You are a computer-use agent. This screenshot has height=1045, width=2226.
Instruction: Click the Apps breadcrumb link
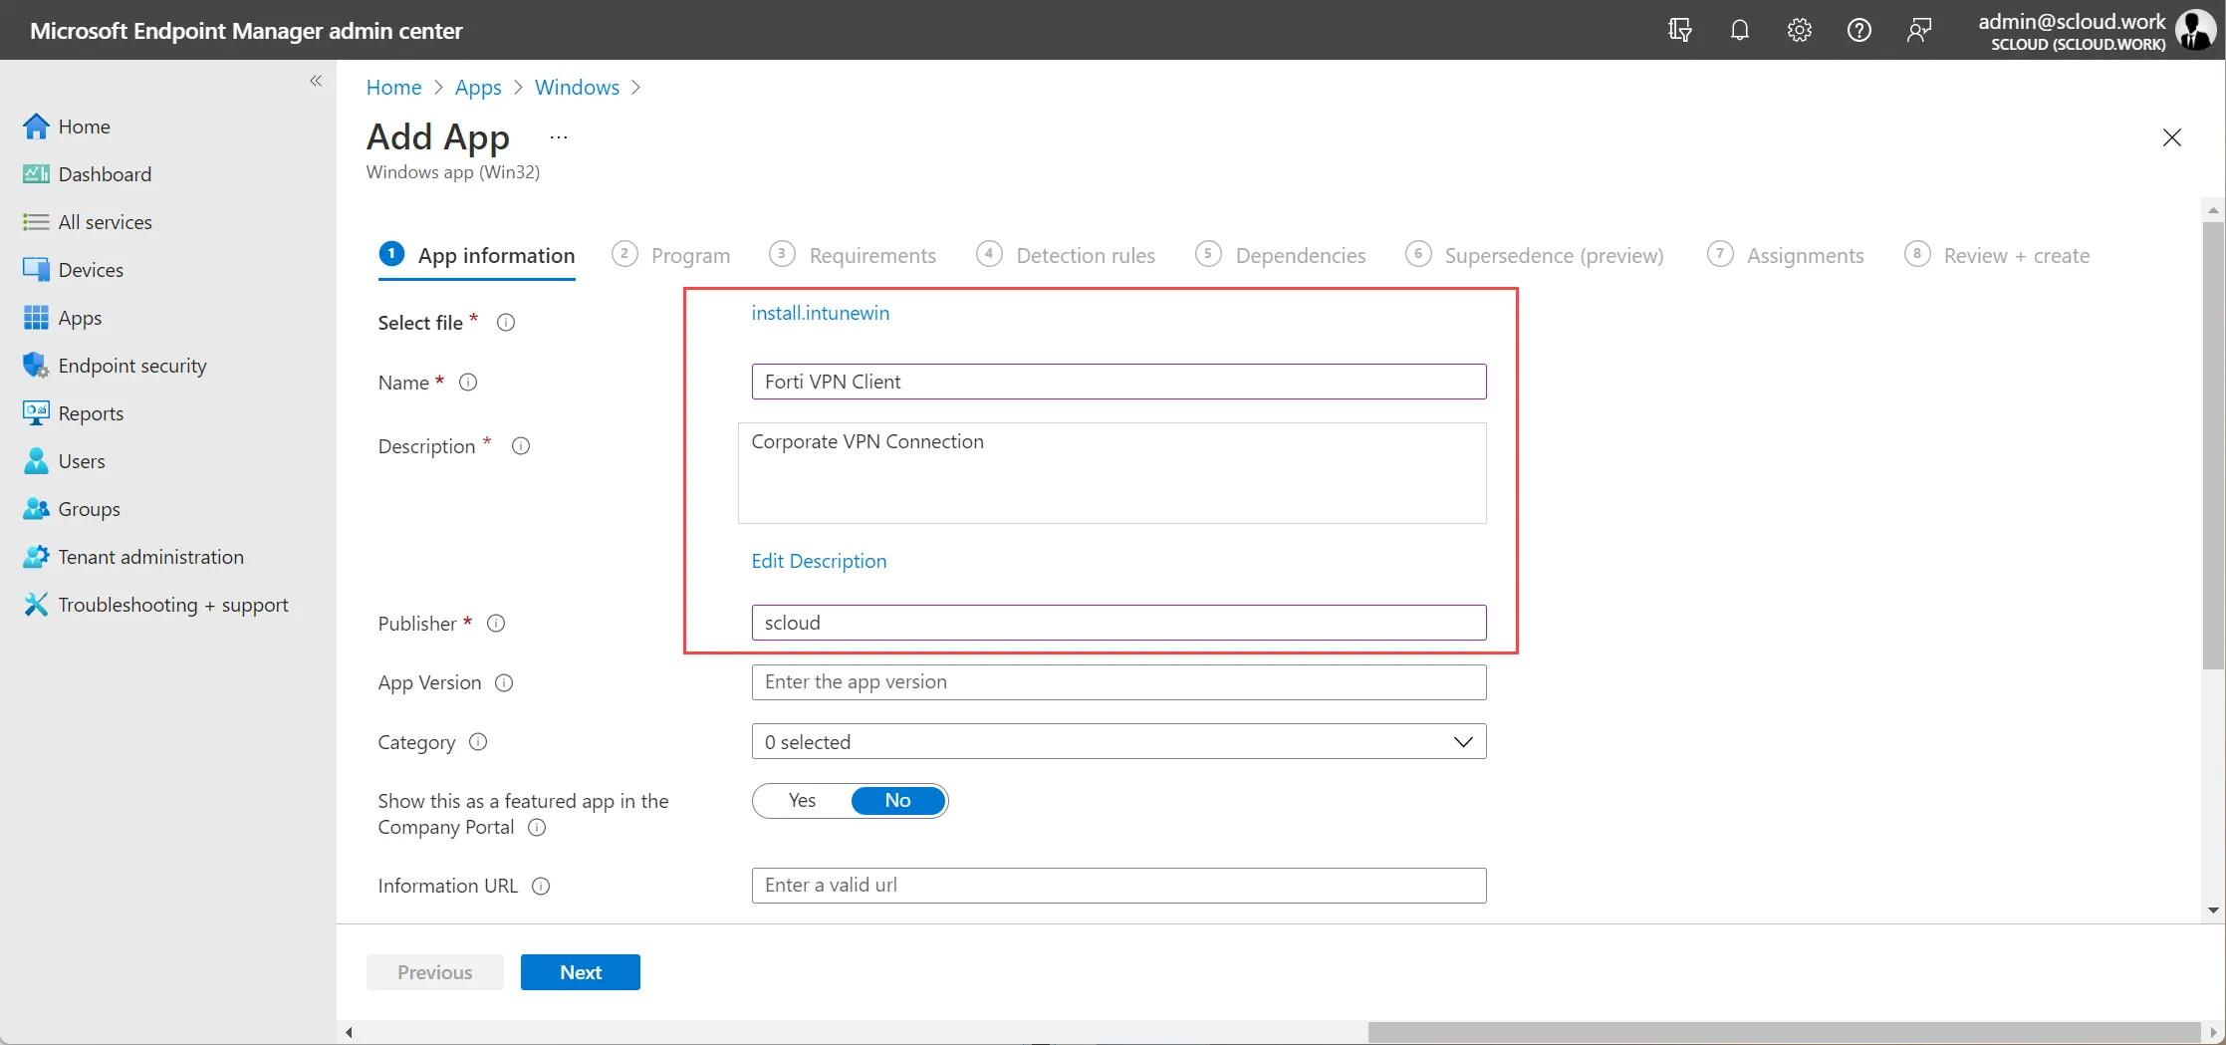coord(478,88)
